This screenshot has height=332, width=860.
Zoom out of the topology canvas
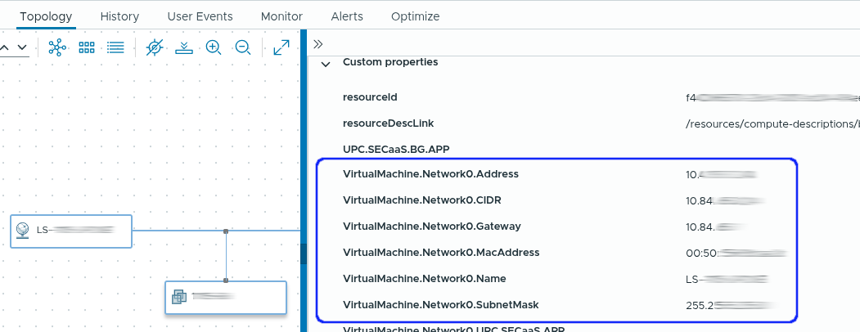[243, 47]
